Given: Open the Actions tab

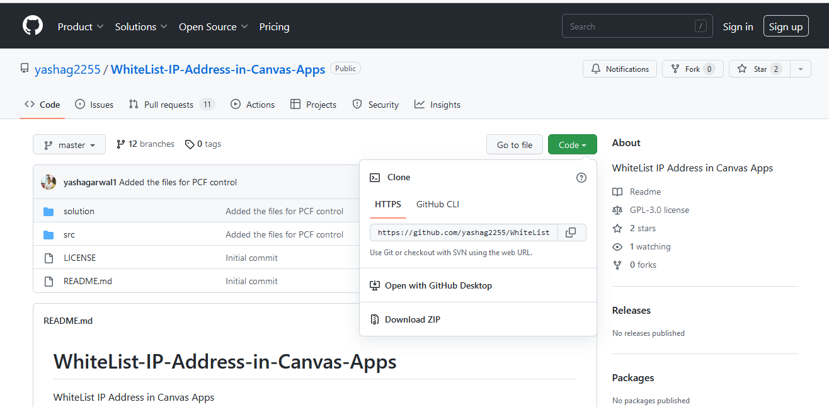Looking at the screenshot, I should tap(253, 105).
